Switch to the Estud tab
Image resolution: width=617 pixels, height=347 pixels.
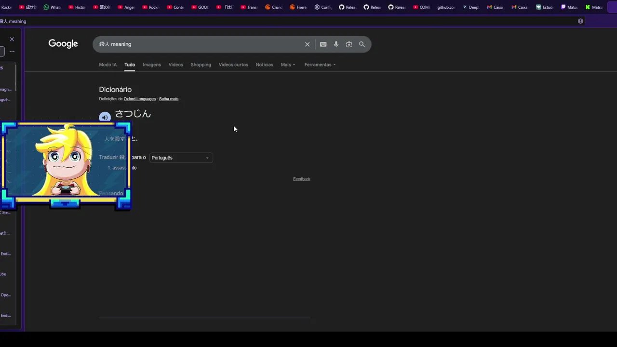point(544,7)
